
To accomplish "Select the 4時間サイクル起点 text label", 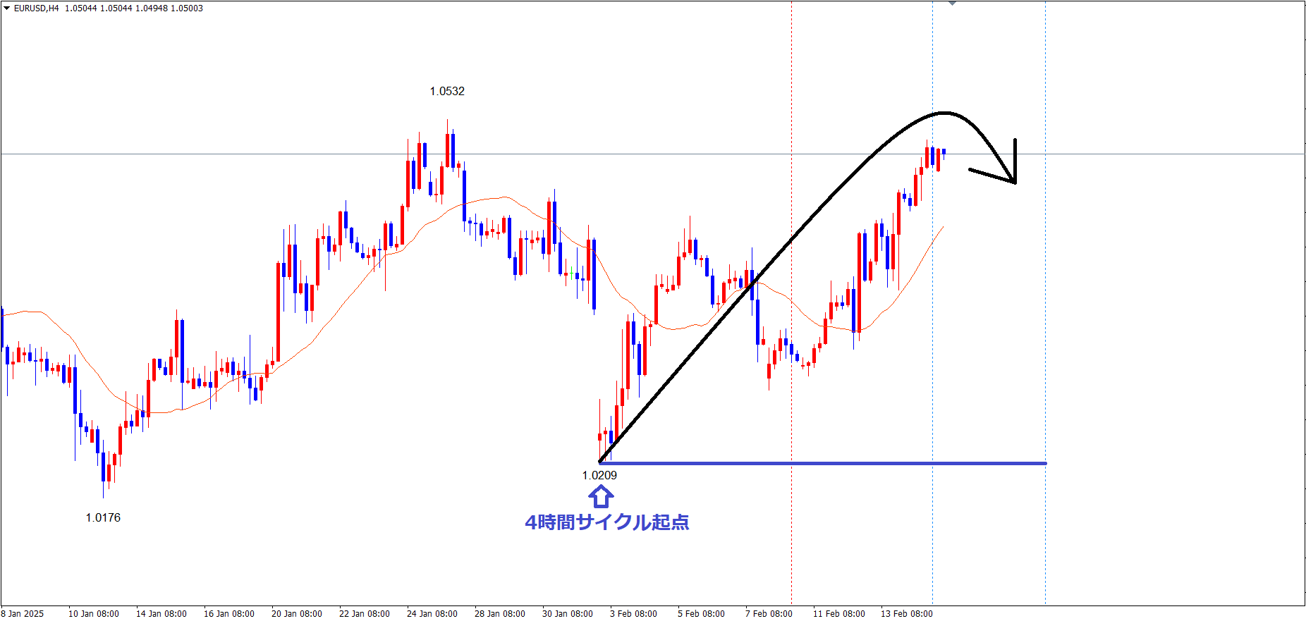I will [x=606, y=522].
